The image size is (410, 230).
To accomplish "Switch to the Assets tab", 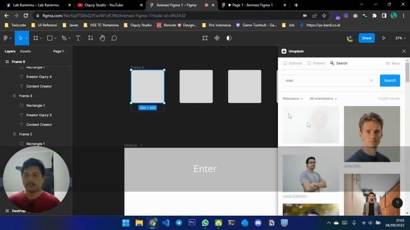I will point(26,51).
